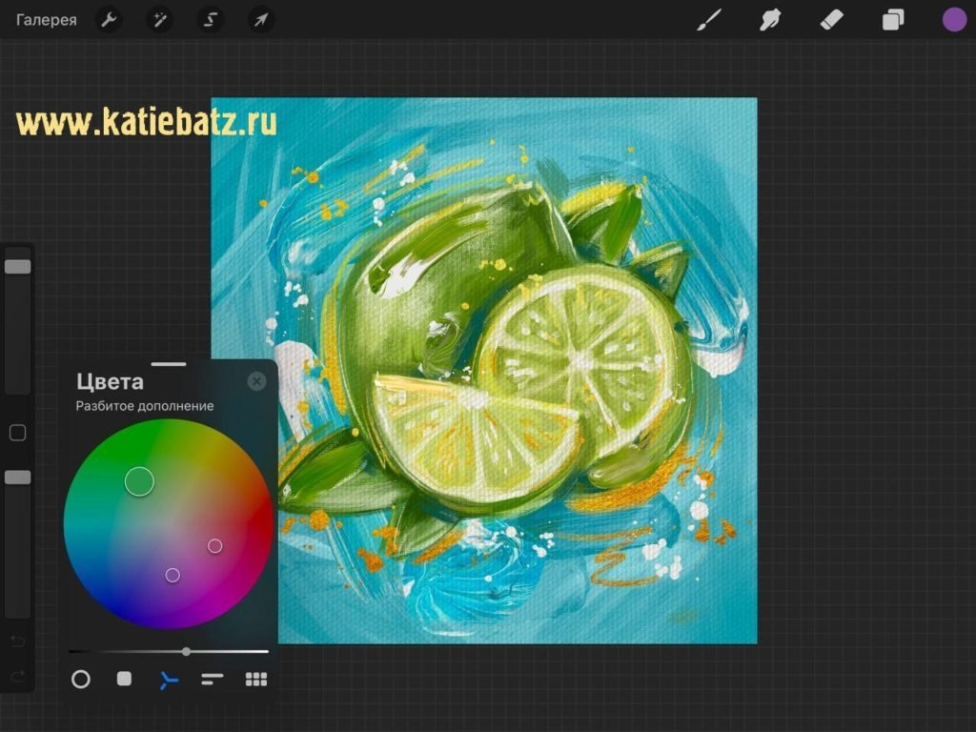
Task: Return to Галерея
Action: click(x=46, y=20)
